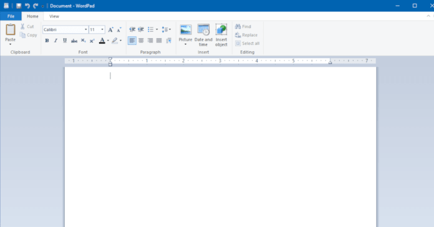Image resolution: width=434 pixels, height=227 pixels.
Task: Click Find in Editing group
Action: (x=243, y=27)
